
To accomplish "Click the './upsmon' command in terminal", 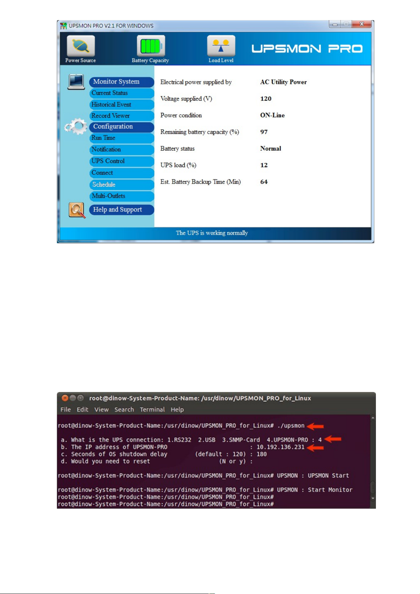I will click(x=291, y=425).
